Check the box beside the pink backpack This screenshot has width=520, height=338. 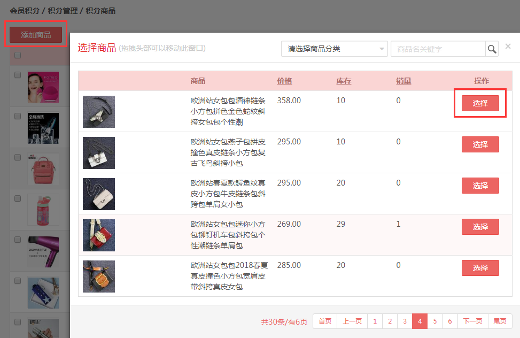[18, 157]
